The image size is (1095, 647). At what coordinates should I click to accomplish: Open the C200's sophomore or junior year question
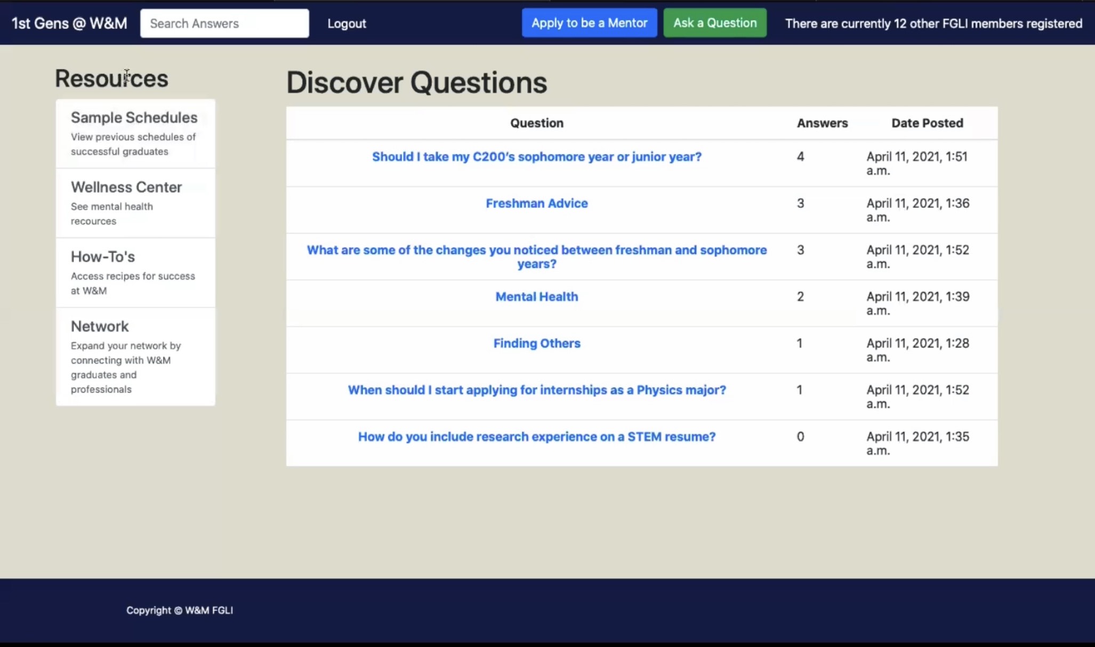click(536, 157)
